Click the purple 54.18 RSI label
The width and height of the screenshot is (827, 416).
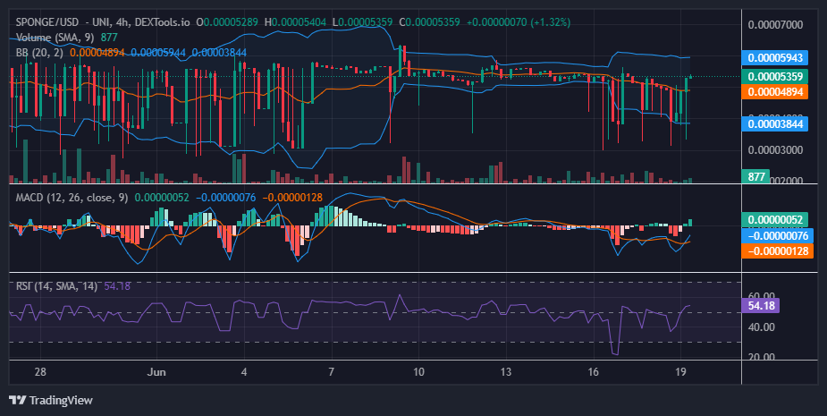pos(761,306)
